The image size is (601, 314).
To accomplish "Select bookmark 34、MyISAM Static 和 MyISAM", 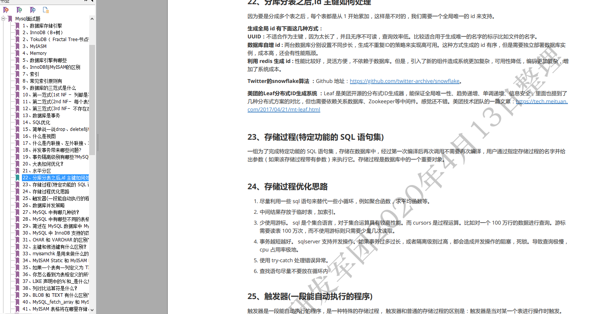I will pyautogui.click(x=55, y=261).
